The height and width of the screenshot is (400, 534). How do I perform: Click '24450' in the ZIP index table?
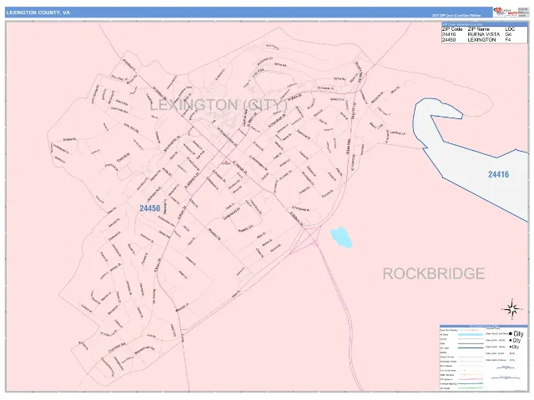449,40
